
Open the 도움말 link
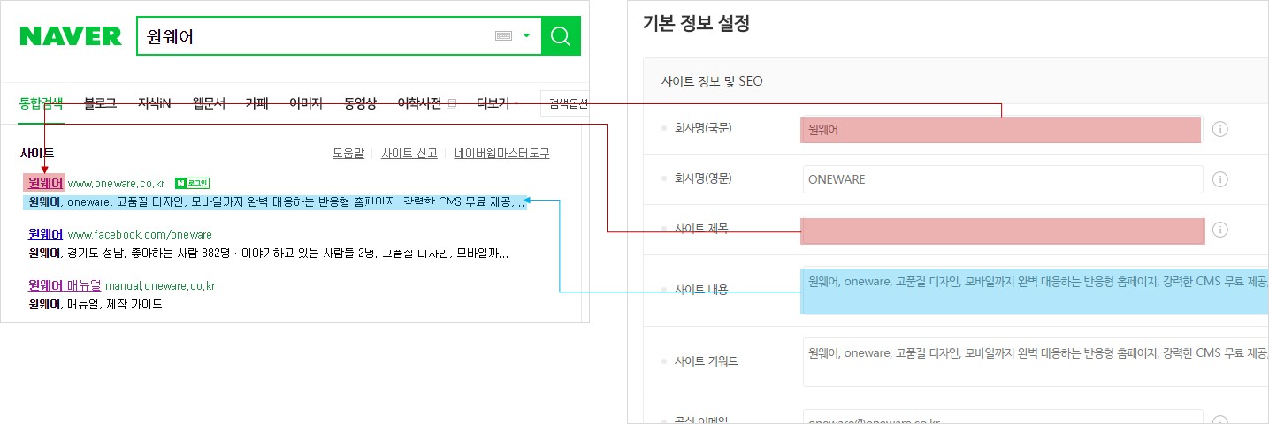click(x=348, y=153)
